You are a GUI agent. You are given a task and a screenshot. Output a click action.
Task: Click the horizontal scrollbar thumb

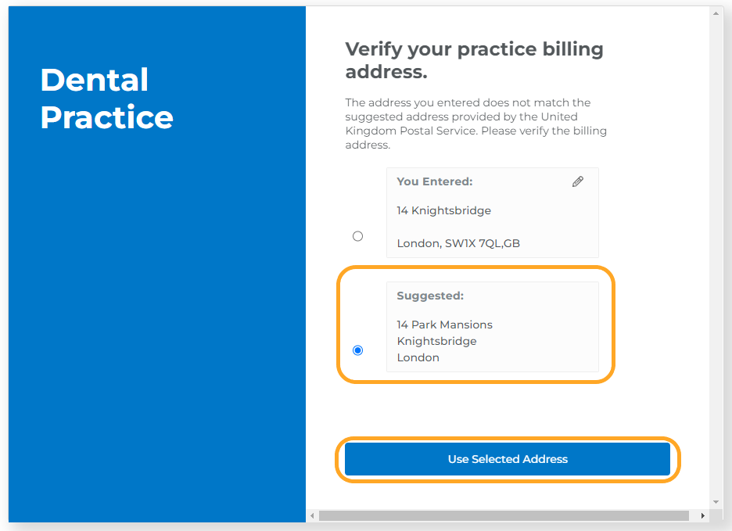click(504, 516)
